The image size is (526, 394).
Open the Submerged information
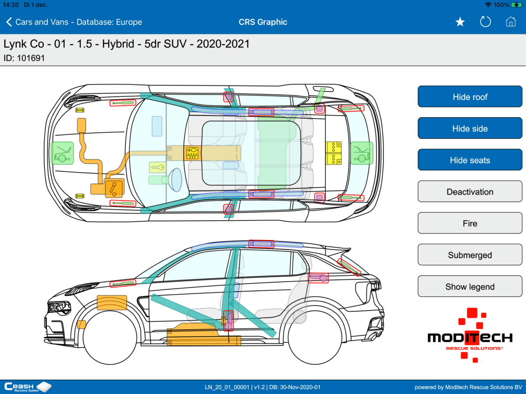tap(470, 255)
